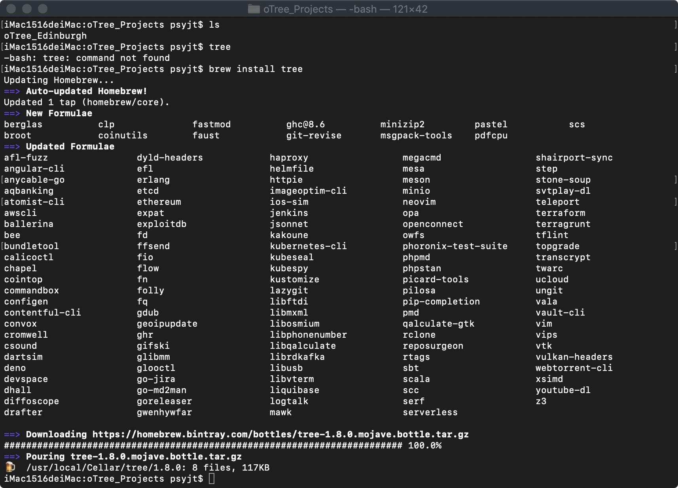Viewport: 678px width, 488px height.
Task: Select the oTree_Edinburgh directory name output
Action: point(45,36)
